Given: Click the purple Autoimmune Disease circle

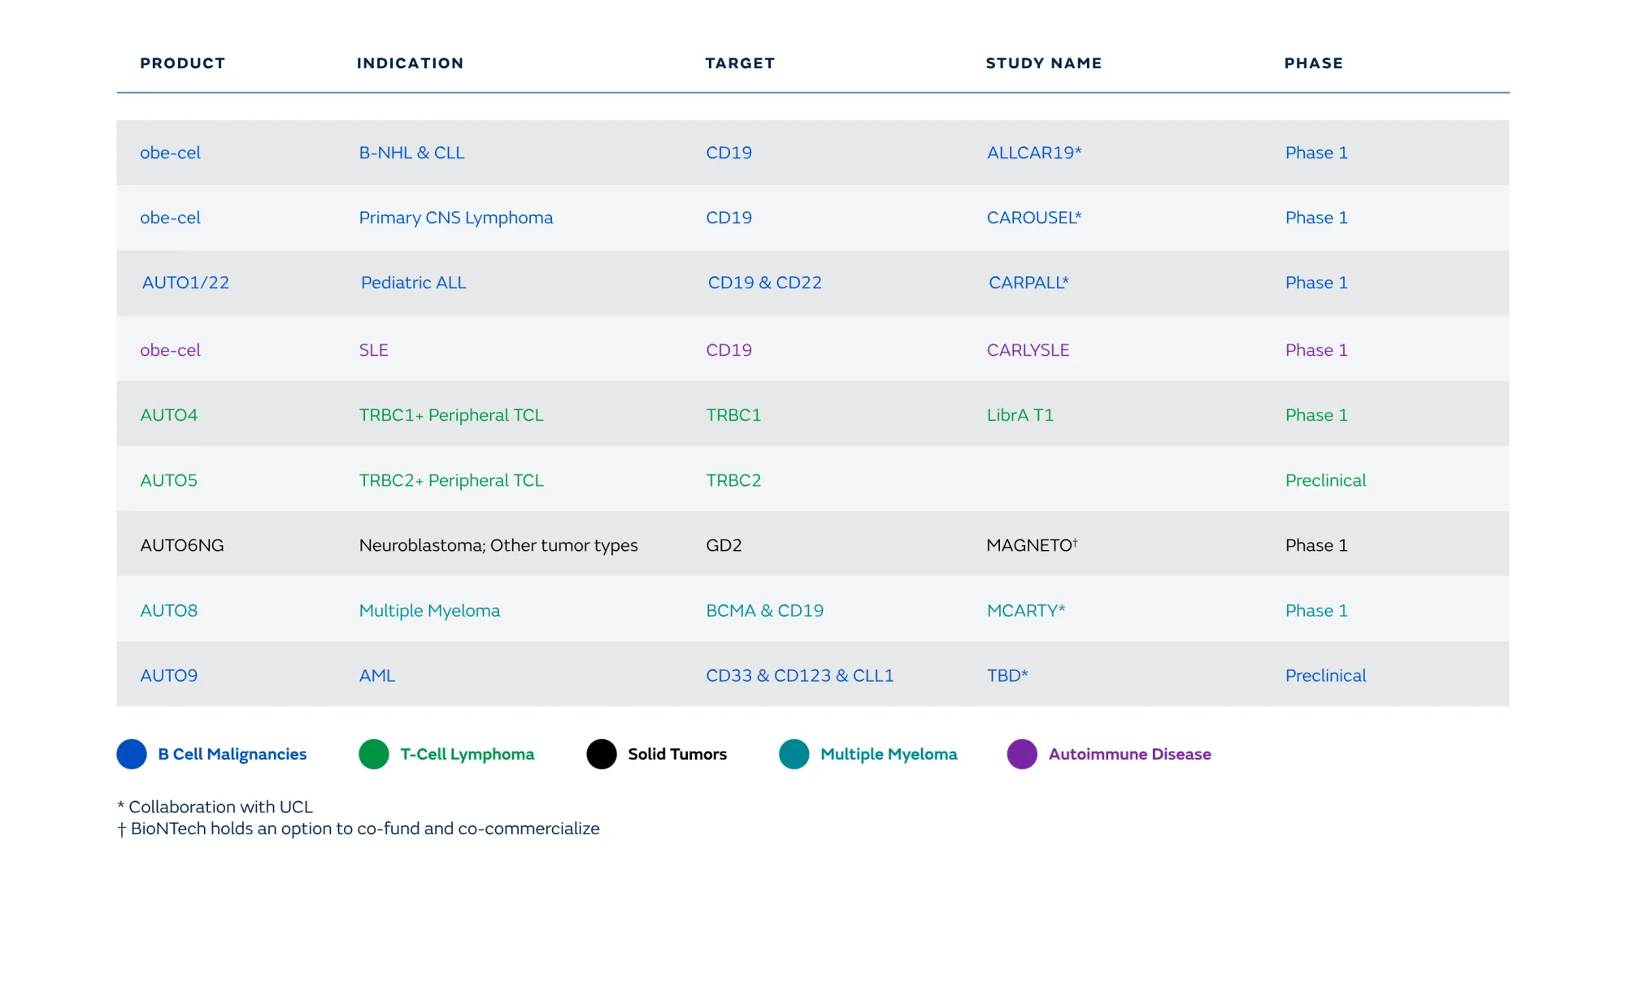Looking at the screenshot, I should coord(1022,754).
